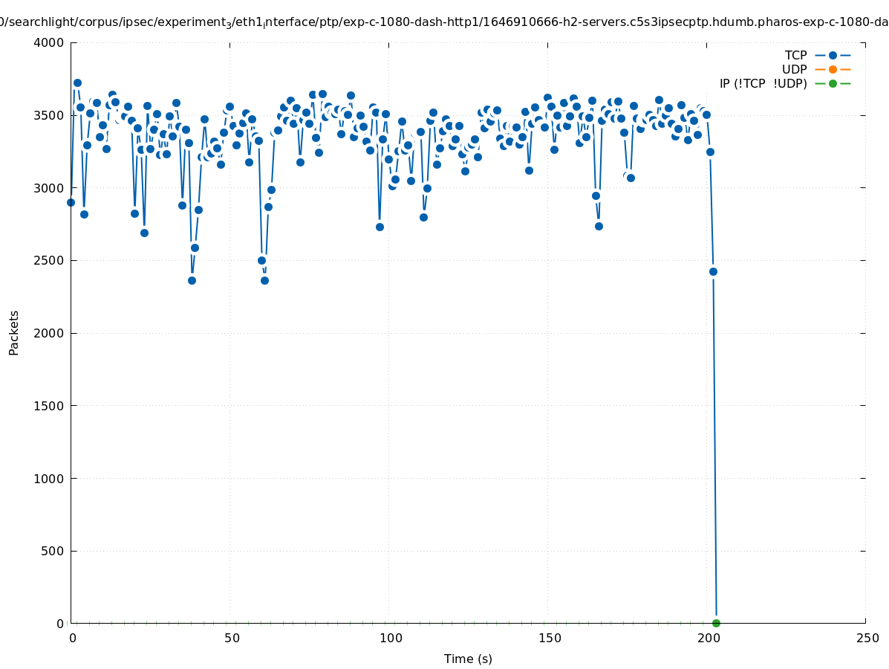Click the 50 x-axis tick label

[232, 638]
